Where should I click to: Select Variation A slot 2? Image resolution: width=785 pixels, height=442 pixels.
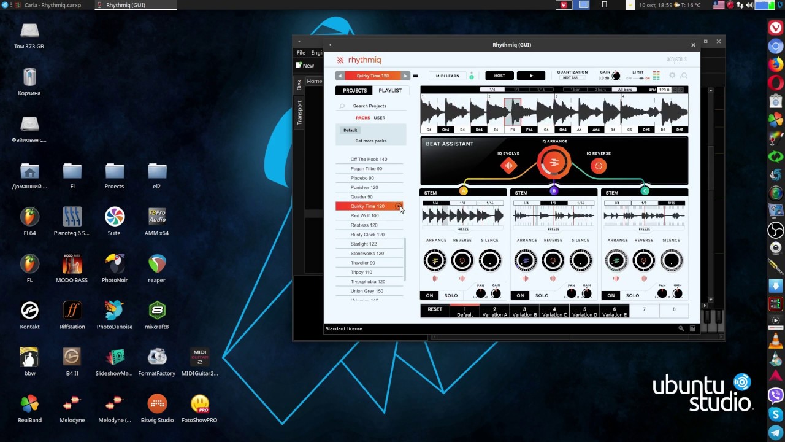(x=494, y=312)
